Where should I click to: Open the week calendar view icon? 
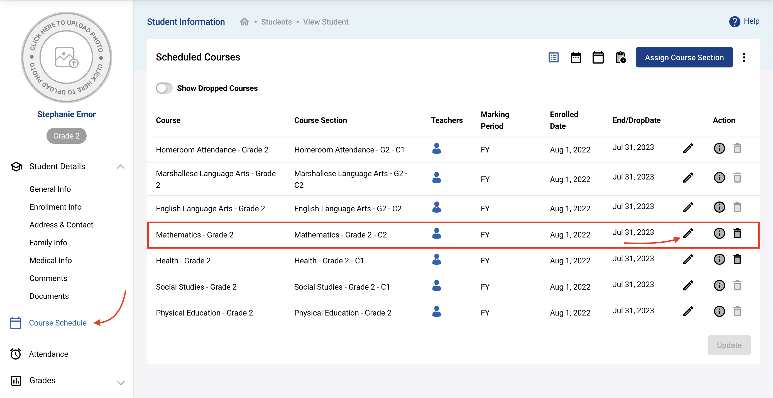pos(576,57)
